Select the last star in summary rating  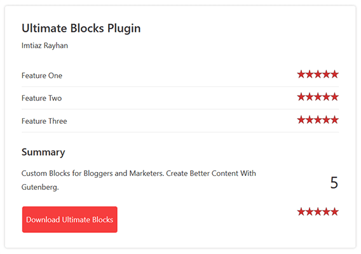pos(334,211)
